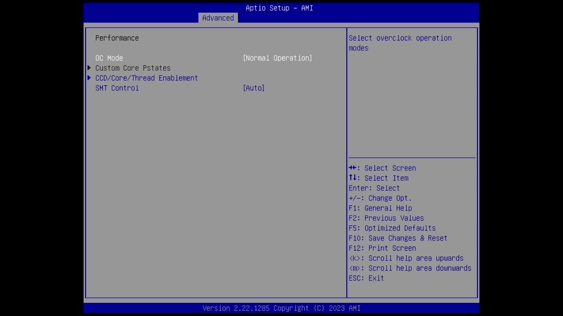The width and height of the screenshot is (563, 316).
Task: Click the ESC: Exit hint
Action: pyautogui.click(x=366, y=278)
